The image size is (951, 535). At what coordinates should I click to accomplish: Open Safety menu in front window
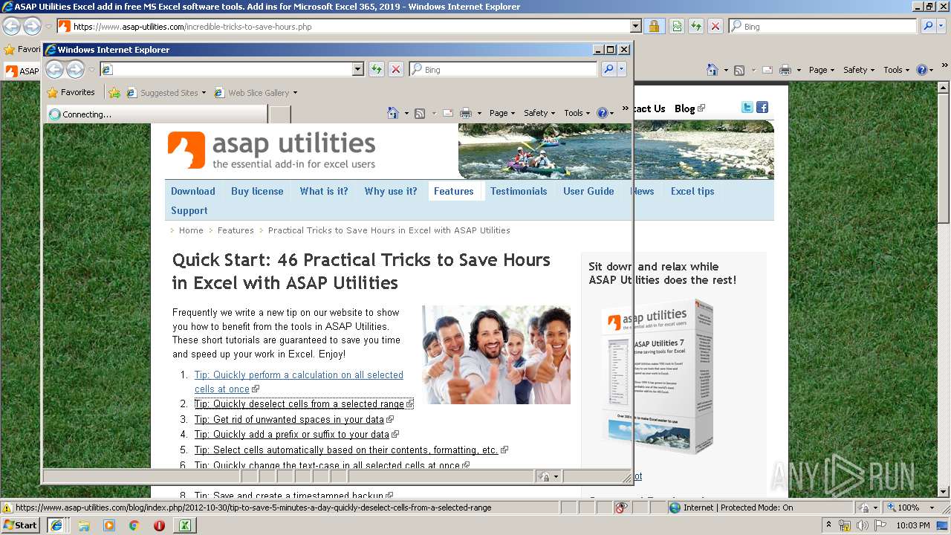[x=539, y=113]
